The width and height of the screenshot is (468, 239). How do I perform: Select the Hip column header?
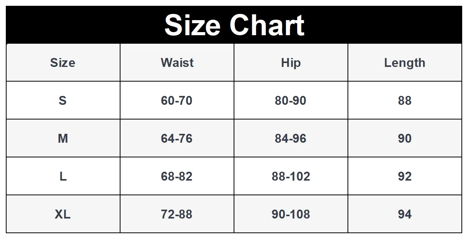click(x=291, y=63)
